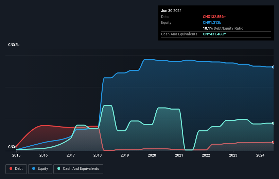This screenshot has height=179, width=279.
Task: Click the blue Equity legend dot
Action: point(34,168)
